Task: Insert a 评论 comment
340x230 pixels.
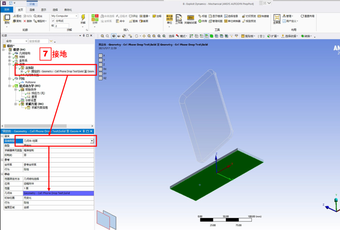Action: click(133, 16)
